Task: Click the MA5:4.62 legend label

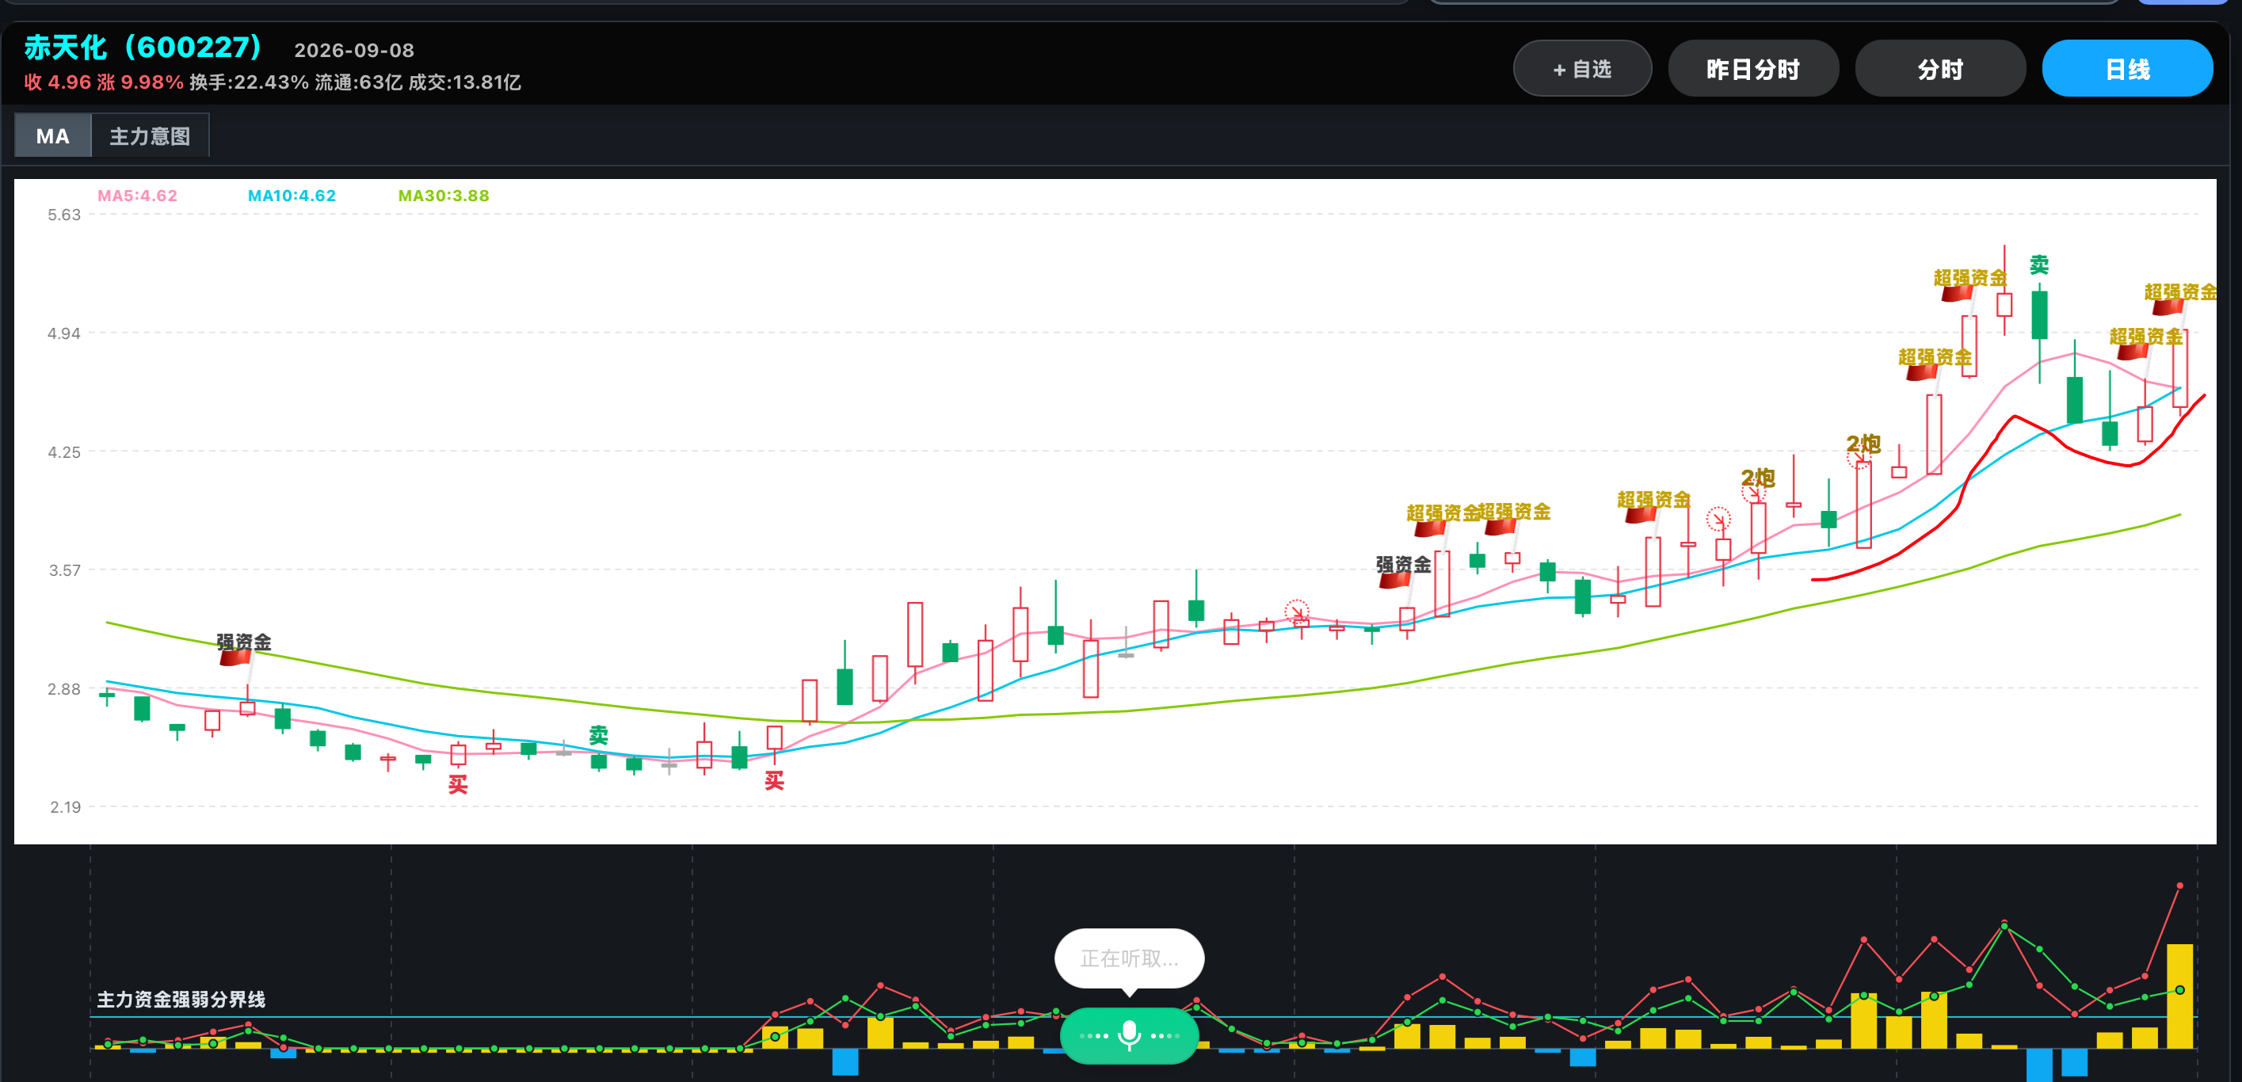Action: [x=138, y=196]
